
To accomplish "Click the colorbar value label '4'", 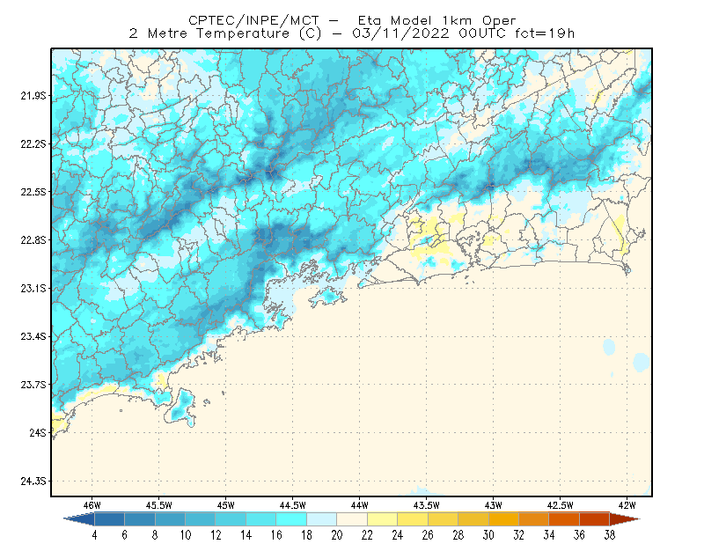I will (x=94, y=535).
